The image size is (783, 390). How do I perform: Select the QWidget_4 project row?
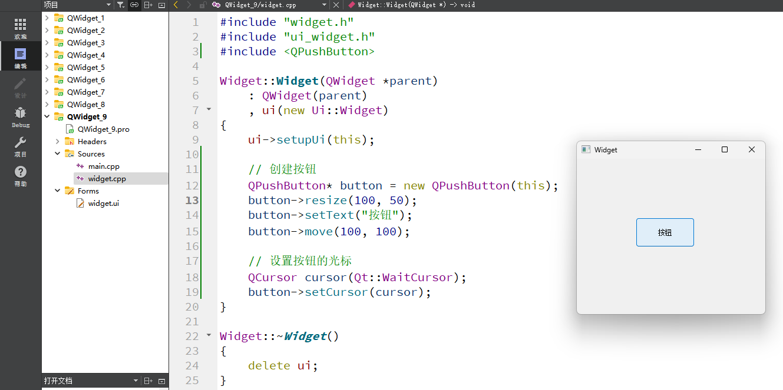[x=105, y=55]
